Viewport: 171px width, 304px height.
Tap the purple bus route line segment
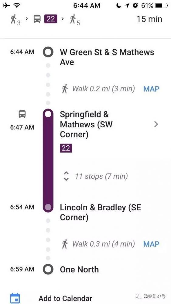tap(48, 161)
